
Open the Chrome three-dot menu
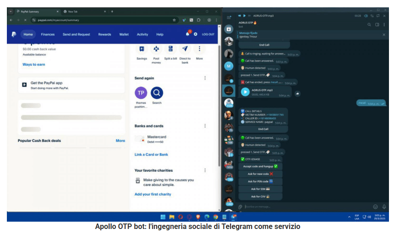[216, 20]
